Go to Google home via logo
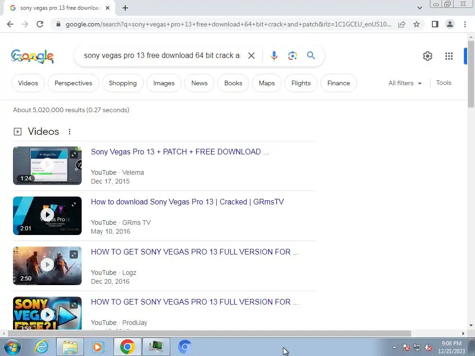 (x=32, y=56)
